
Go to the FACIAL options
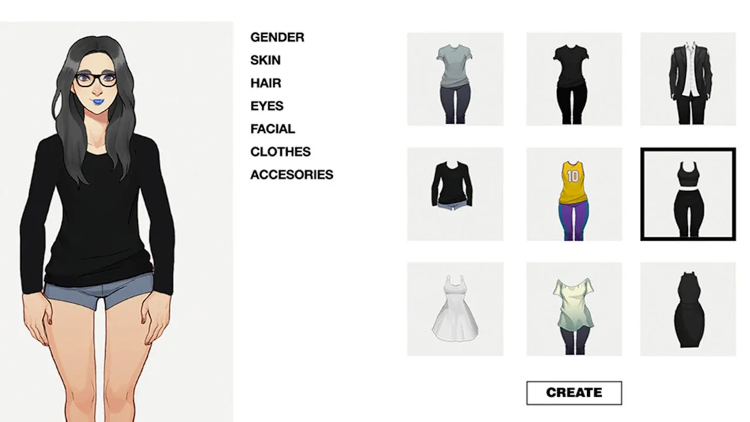pyautogui.click(x=272, y=129)
